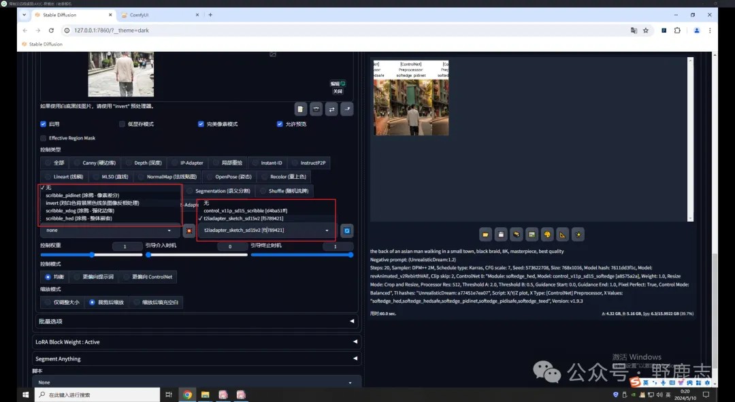Toggle the 完美像素模式 checkbox

201,124
